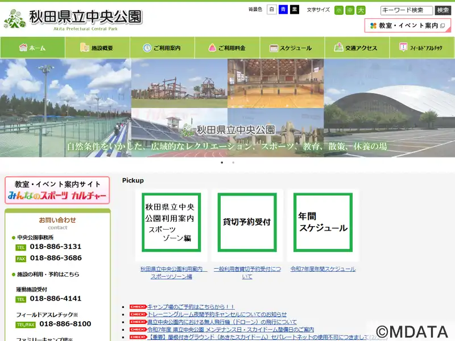Focus the キーワード検索 search field

pos(406,10)
